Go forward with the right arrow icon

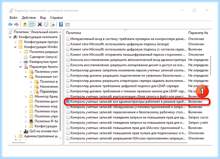click(x=16, y=25)
